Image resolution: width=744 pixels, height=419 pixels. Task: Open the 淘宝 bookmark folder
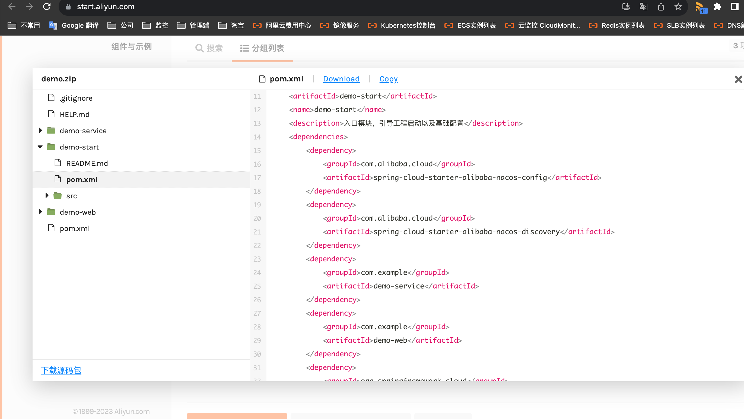point(231,26)
